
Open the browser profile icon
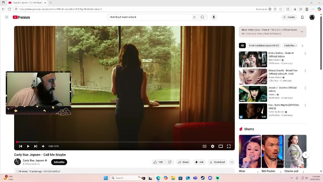(307, 9)
